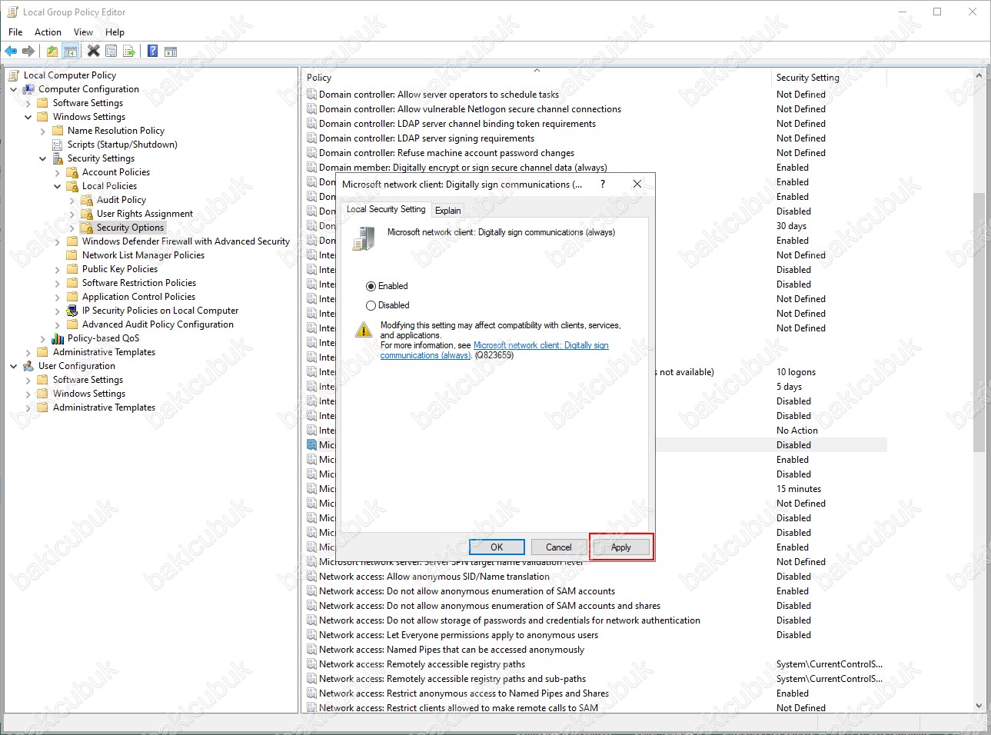Click the Export List toolbar icon
The width and height of the screenshot is (991, 735).
pyautogui.click(x=129, y=52)
